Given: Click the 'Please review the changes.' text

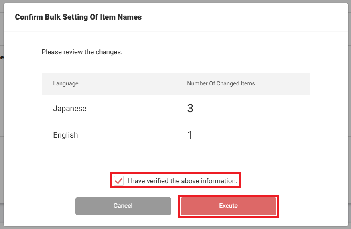Looking at the screenshot, I should [82, 52].
